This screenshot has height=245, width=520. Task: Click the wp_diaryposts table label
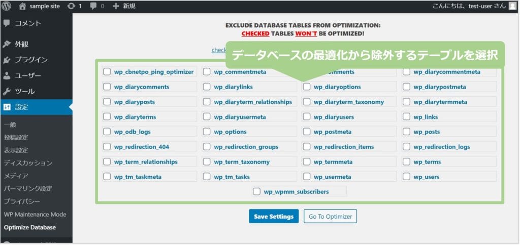tap(134, 102)
